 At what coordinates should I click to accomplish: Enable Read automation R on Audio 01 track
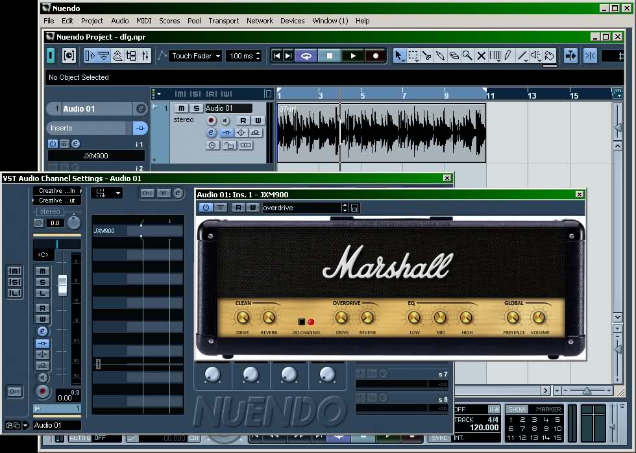click(243, 121)
